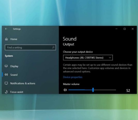
Task: Click the Sound speaker sidebar icon
Action: click(x=6, y=75)
